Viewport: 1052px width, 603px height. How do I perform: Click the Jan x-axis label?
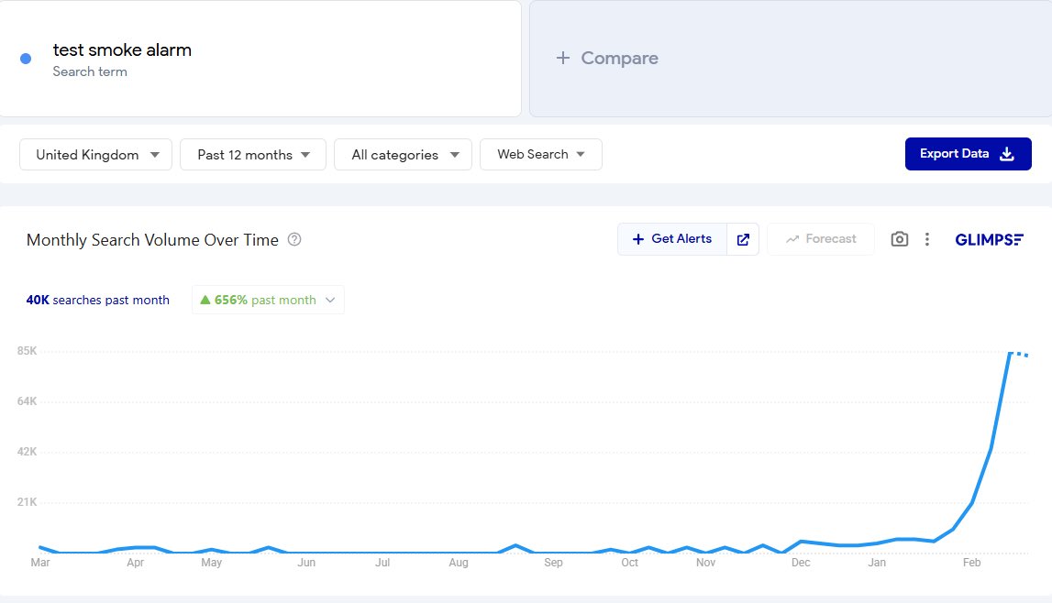[877, 563]
